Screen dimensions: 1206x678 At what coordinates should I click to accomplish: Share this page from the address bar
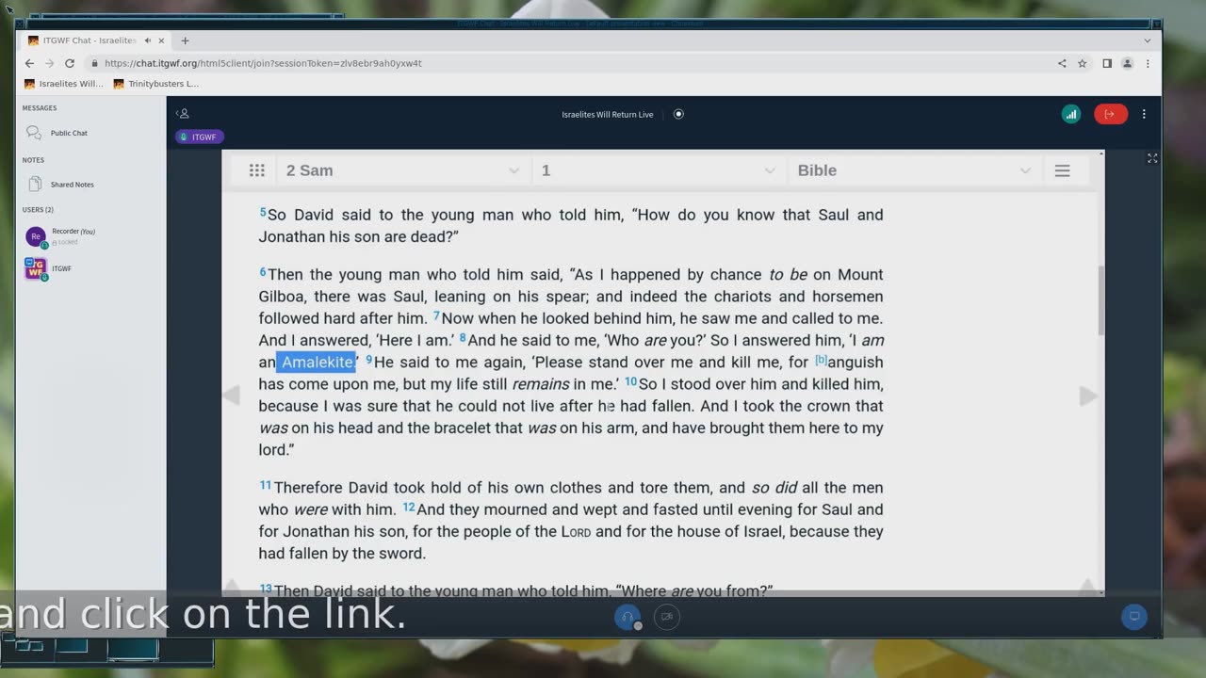pos(1062,63)
